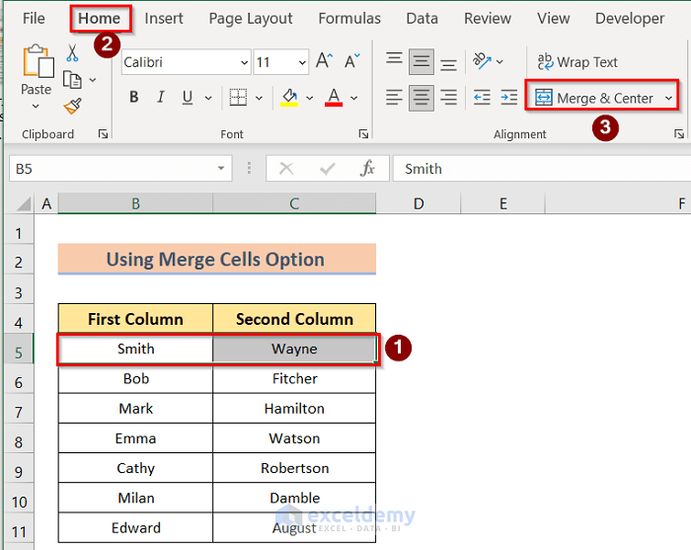
Task: Apply the Borders icon
Action: [x=238, y=98]
